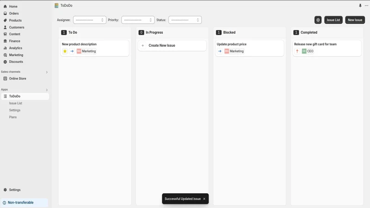Click the high priority up arrow on gift card issue

pos(297,51)
